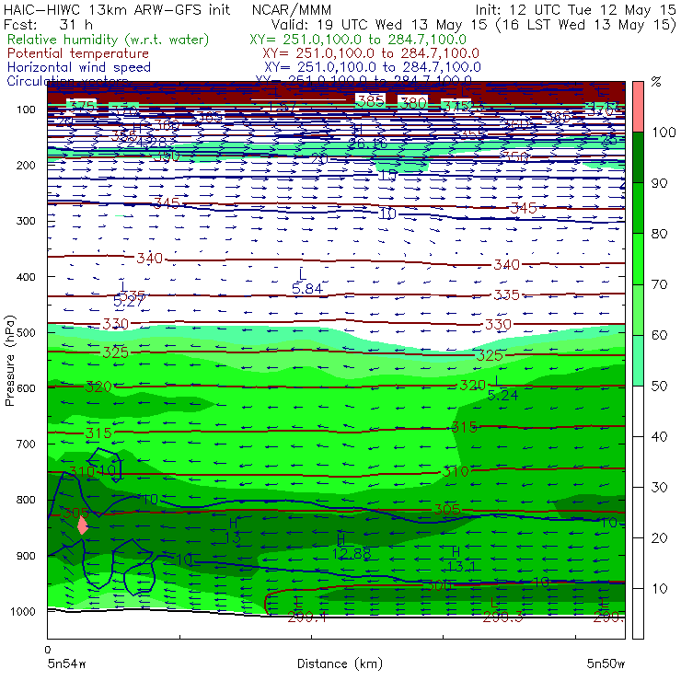Click the '380' contour label near the top

coord(413,103)
